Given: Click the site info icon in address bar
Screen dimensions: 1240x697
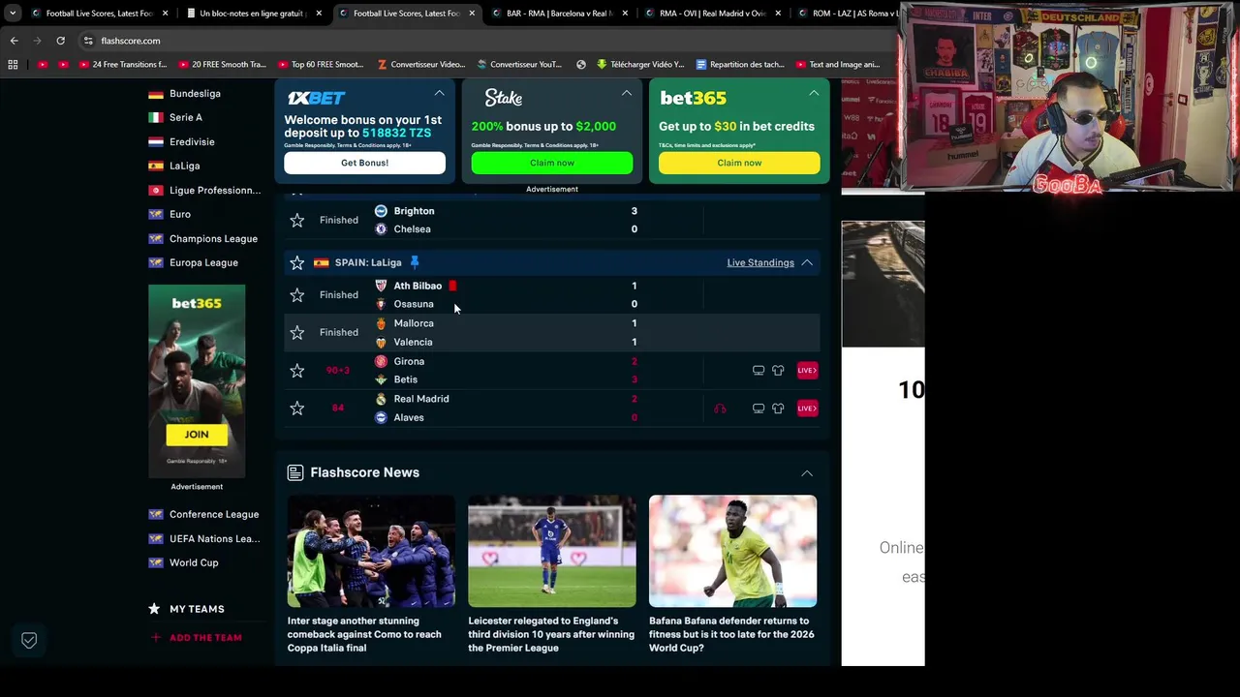Looking at the screenshot, I should coord(88,41).
